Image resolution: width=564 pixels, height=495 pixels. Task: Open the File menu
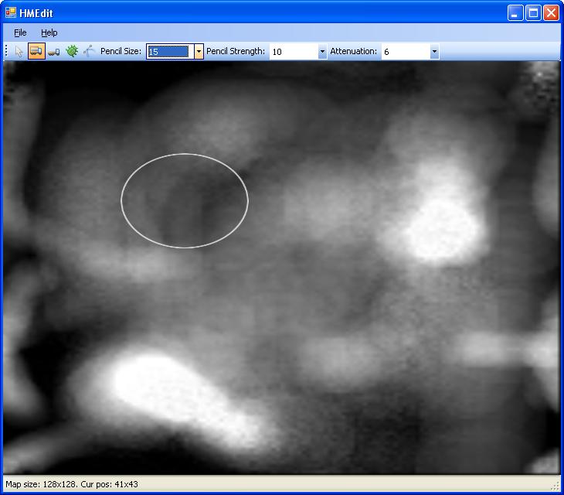pos(20,32)
